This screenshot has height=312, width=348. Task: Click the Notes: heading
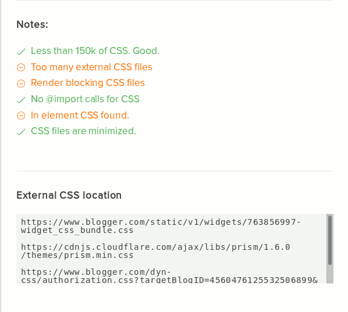point(33,24)
